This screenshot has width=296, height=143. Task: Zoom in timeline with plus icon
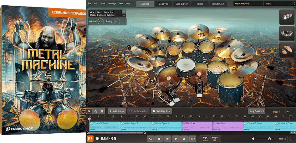(294, 133)
